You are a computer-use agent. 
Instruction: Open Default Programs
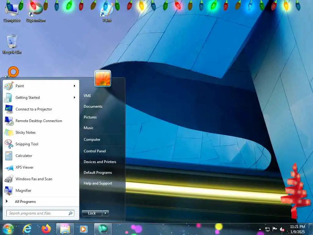98,173
